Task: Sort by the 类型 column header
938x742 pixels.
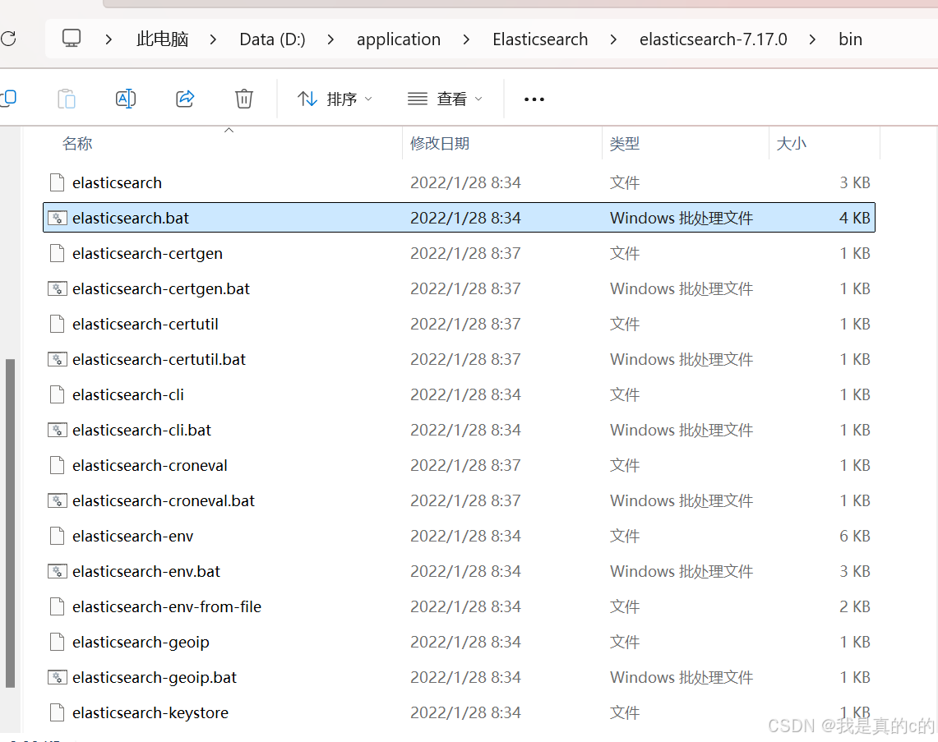Action: [625, 144]
